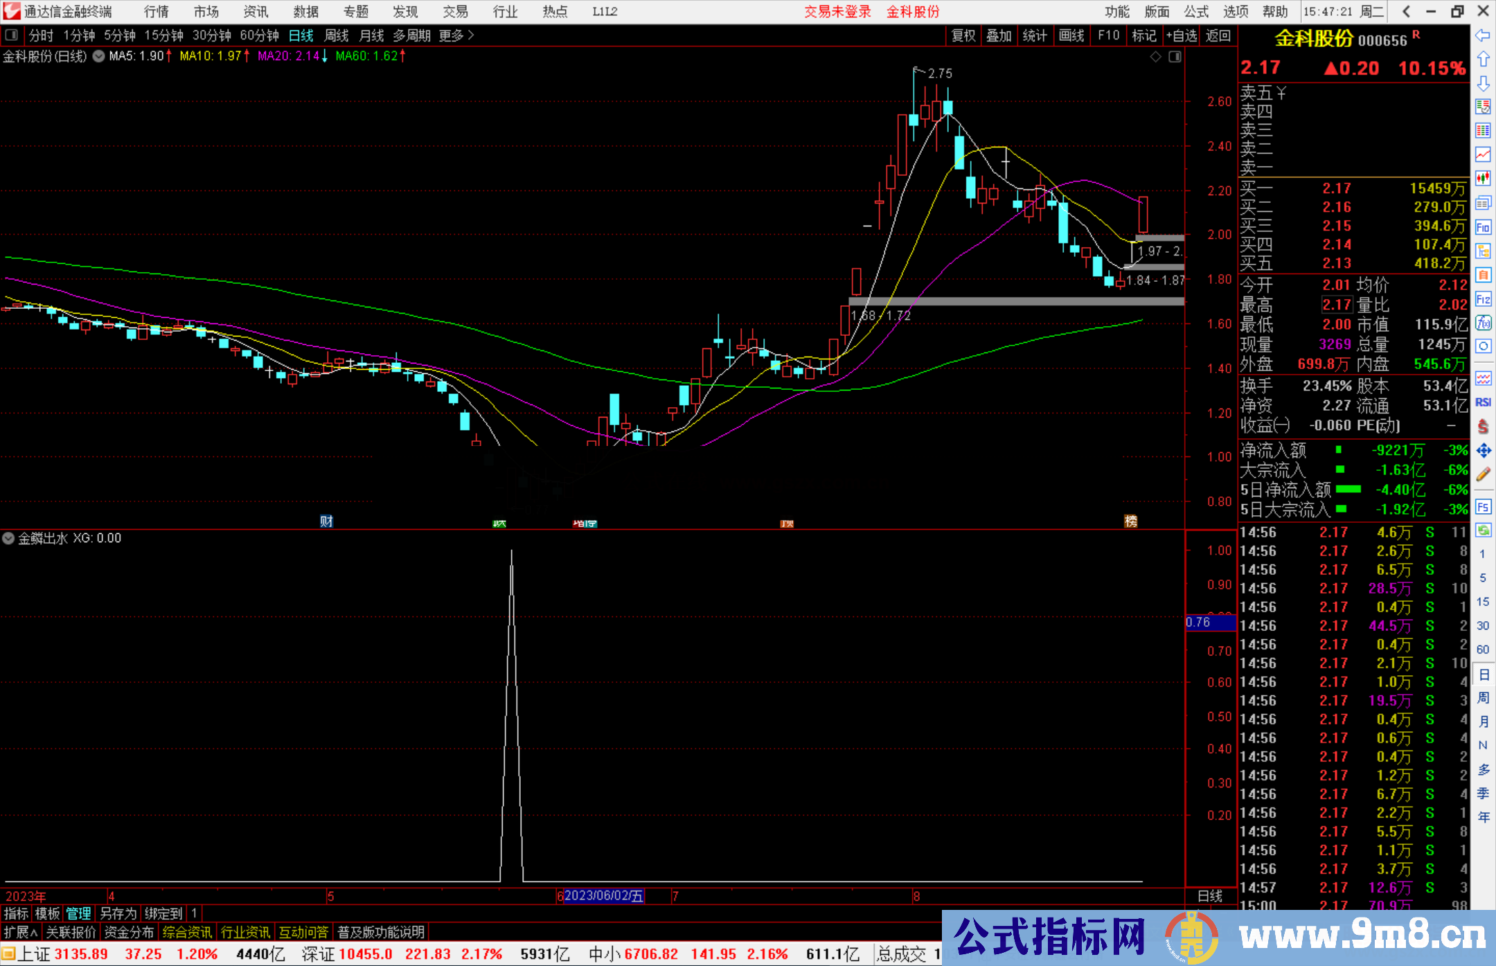The image size is (1496, 966).
Task: Click the 2023/06/02 date marker on timeline
Action: tap(603, 895)
